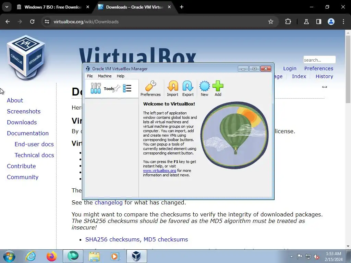The height and width of the screenshot is (263, 351).
Task: Open the Action Center flag tray icon
Action: (x=300, y=256)
